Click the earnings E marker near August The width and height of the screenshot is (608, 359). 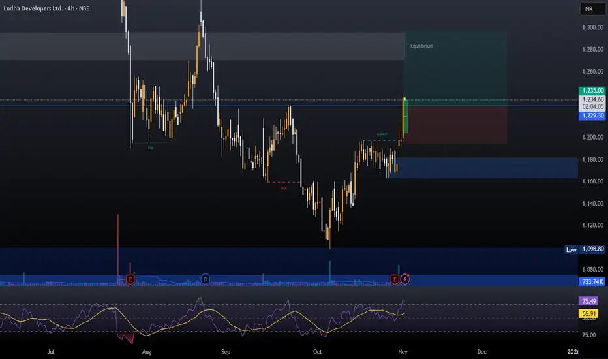(x=130, y=279)
